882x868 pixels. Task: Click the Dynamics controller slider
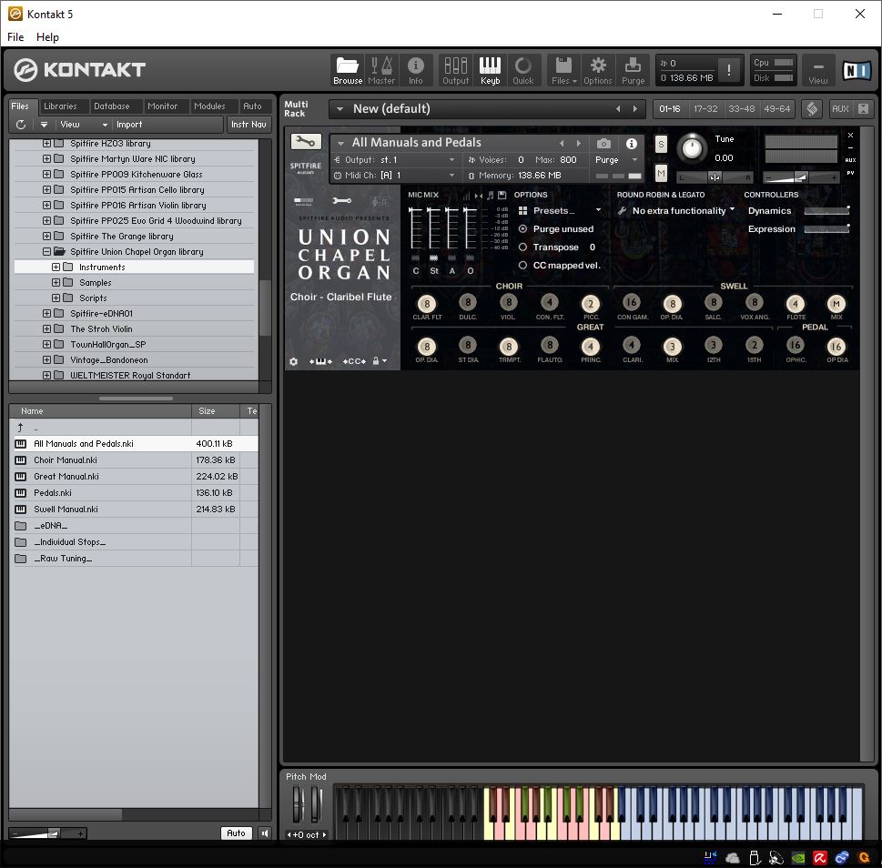pos(826,211)
